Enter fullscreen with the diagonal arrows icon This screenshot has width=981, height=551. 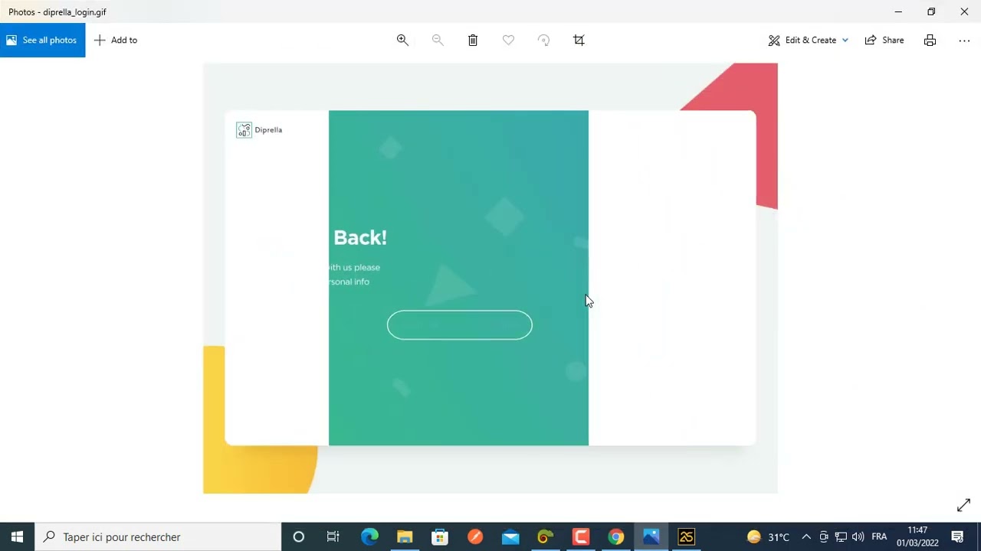coord(963,505)
